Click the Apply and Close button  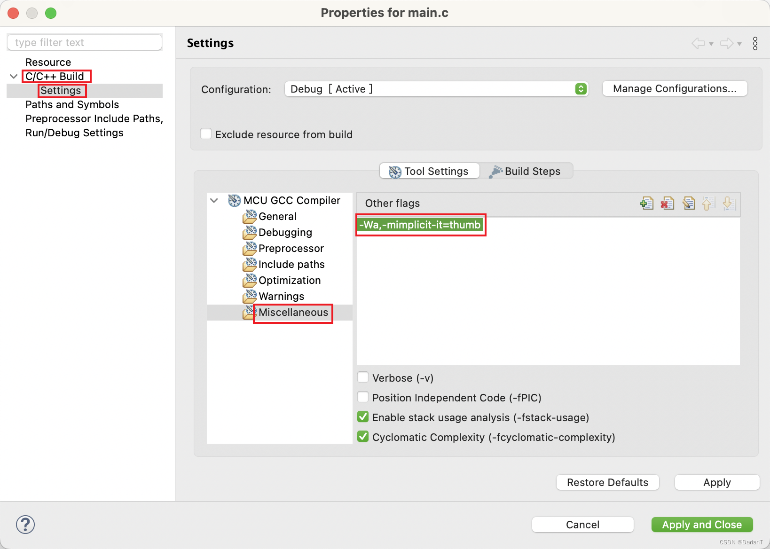[x=702, y=525]
